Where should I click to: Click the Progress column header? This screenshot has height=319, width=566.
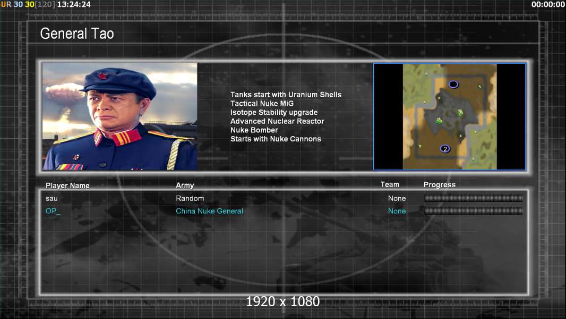pyautogui.click(x=439, y=184)
